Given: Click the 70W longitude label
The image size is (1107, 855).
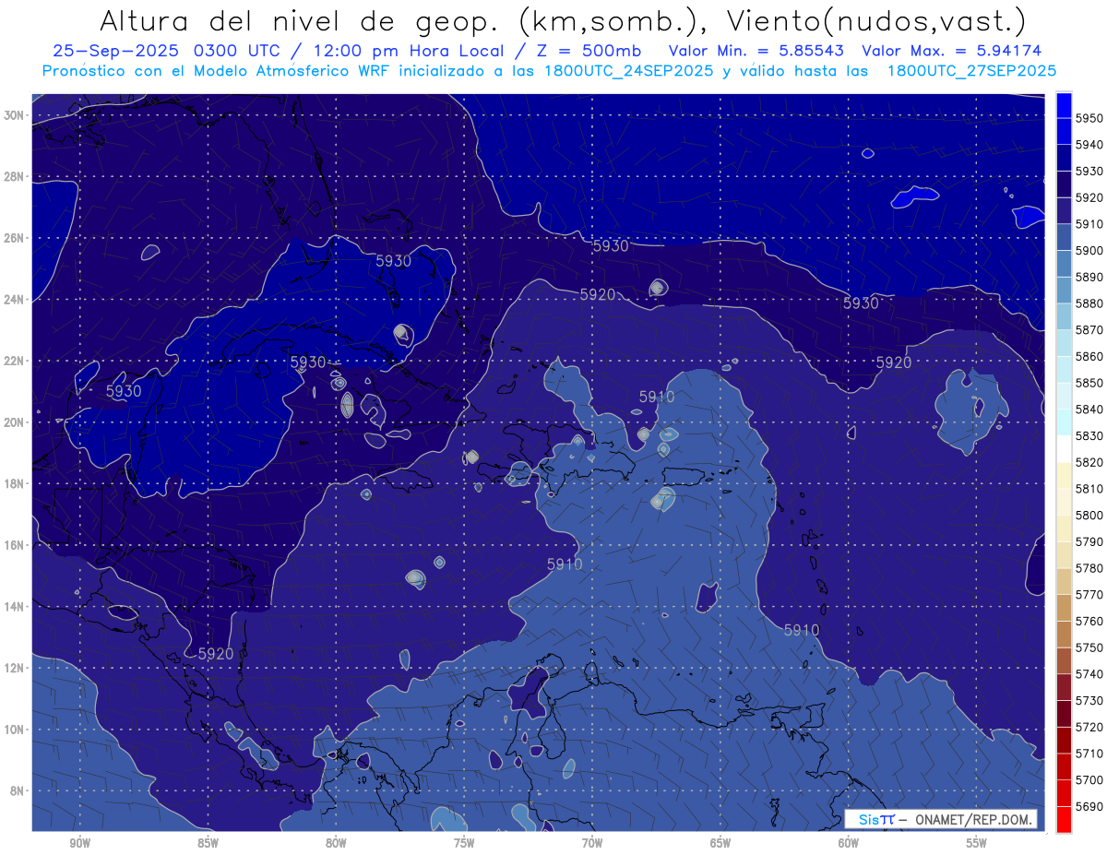Looking at the screenshot, I should (592, 843).
